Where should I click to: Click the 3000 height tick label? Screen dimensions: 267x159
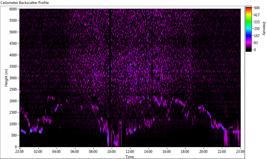coord(13,78)
